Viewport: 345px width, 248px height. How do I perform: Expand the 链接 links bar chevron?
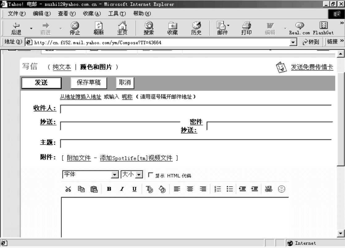(x=342, y=41)
